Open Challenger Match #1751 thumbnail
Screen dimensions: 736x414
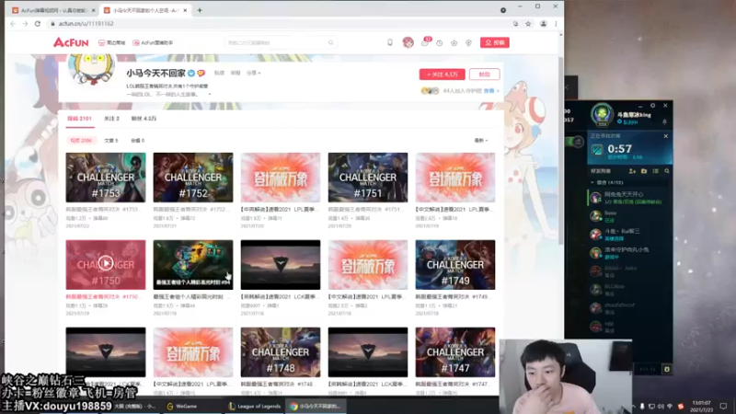(368, 178)
